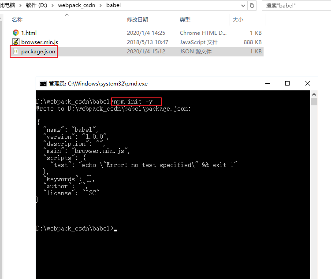
Task: Click the "name": "babel" line in cmd
Action: click(x=70, y=130)
